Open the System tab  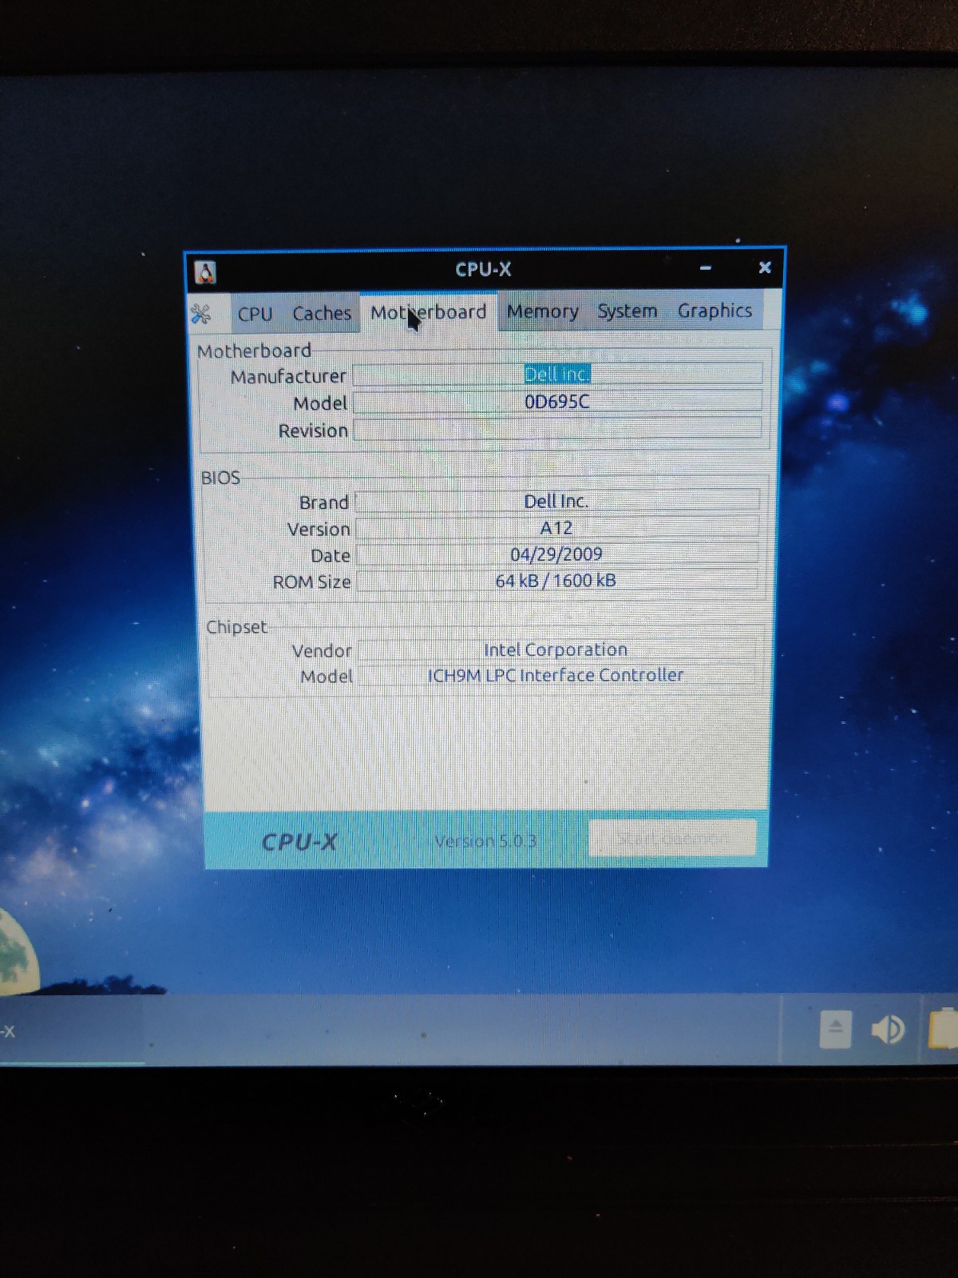click(x=627, y=311)
